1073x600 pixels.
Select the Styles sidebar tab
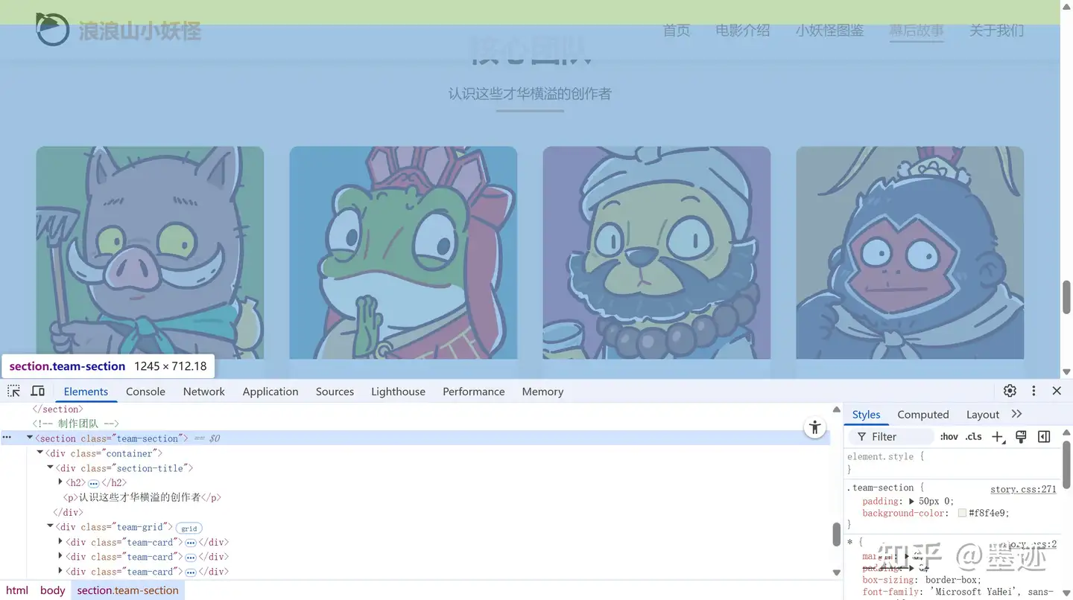[866, 415]
